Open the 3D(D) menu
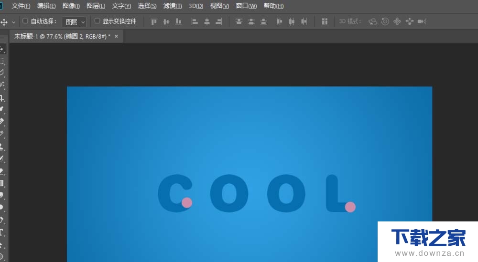 coord(196,6)
